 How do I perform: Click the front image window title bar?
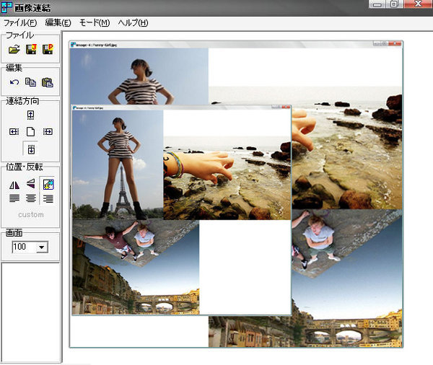click(x=180, y=107)
